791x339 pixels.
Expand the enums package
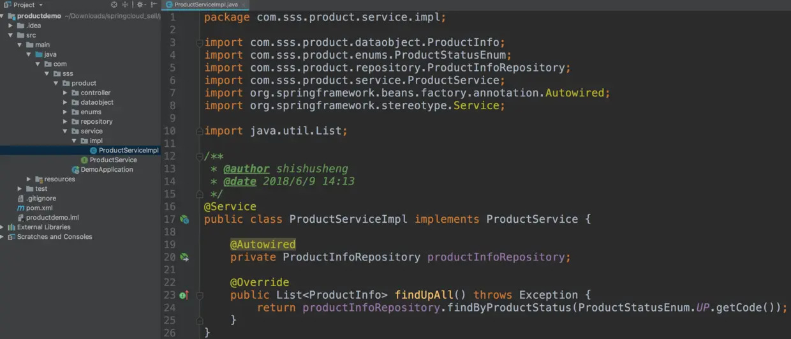66,112
